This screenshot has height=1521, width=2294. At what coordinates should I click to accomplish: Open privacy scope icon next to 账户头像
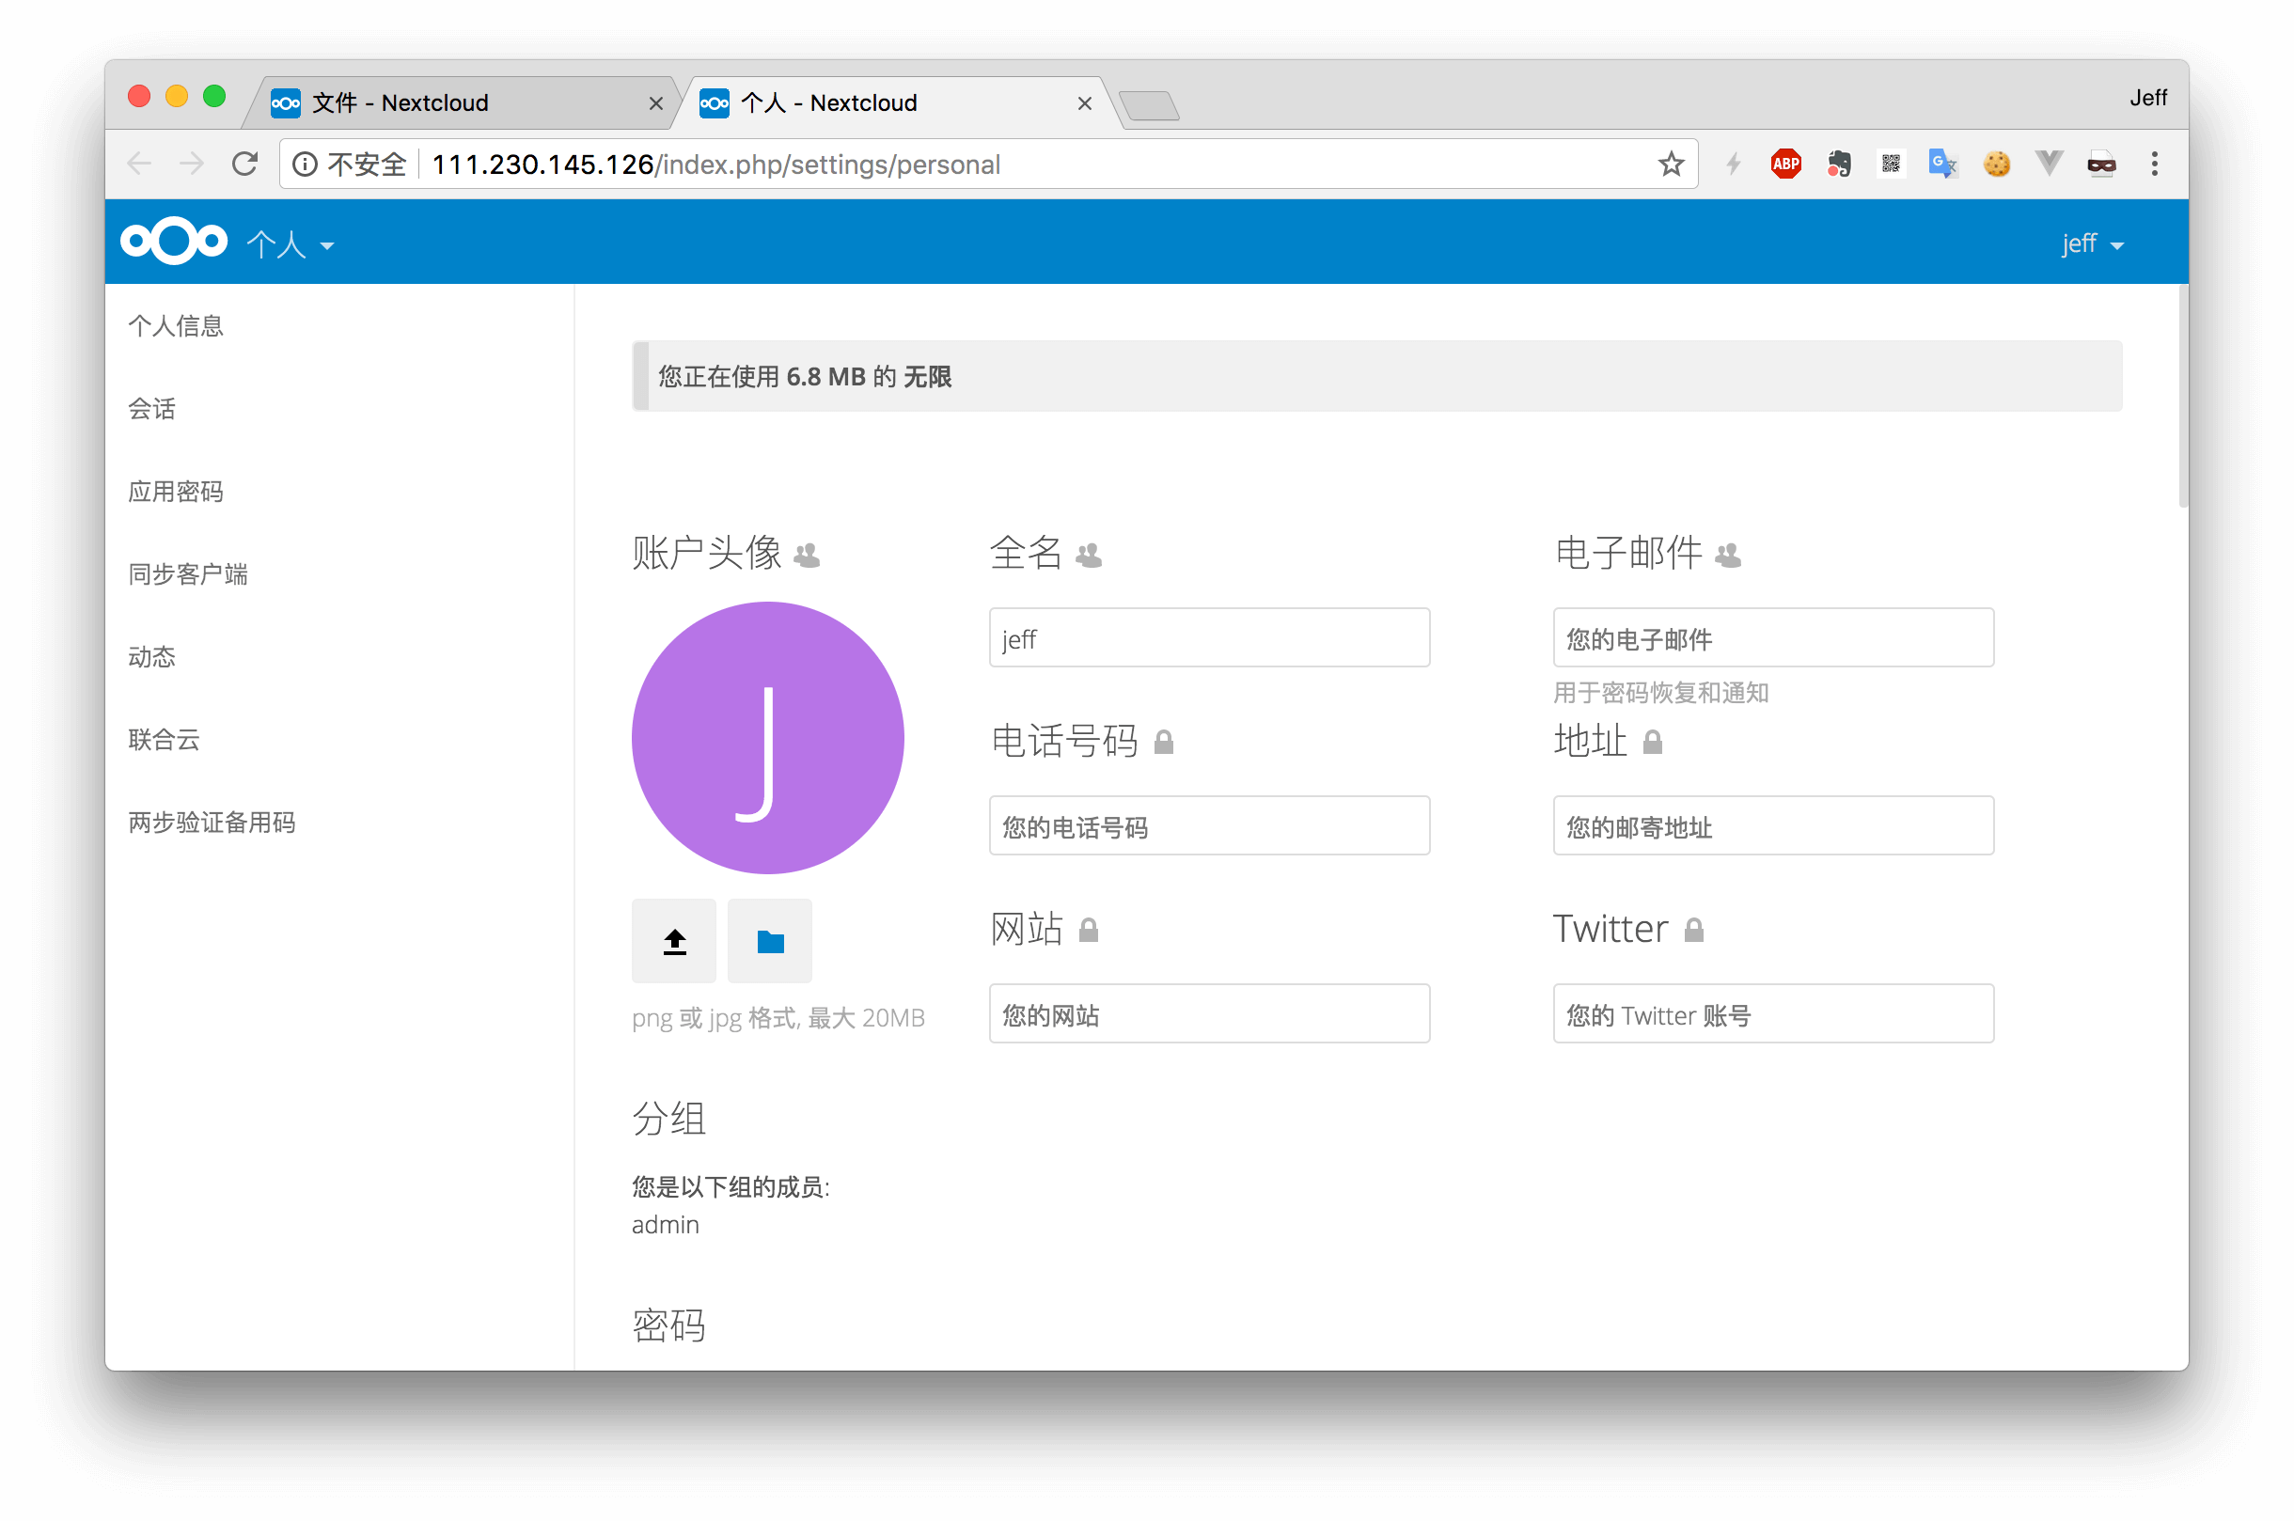pyautogui.click(x=807, y=555)
